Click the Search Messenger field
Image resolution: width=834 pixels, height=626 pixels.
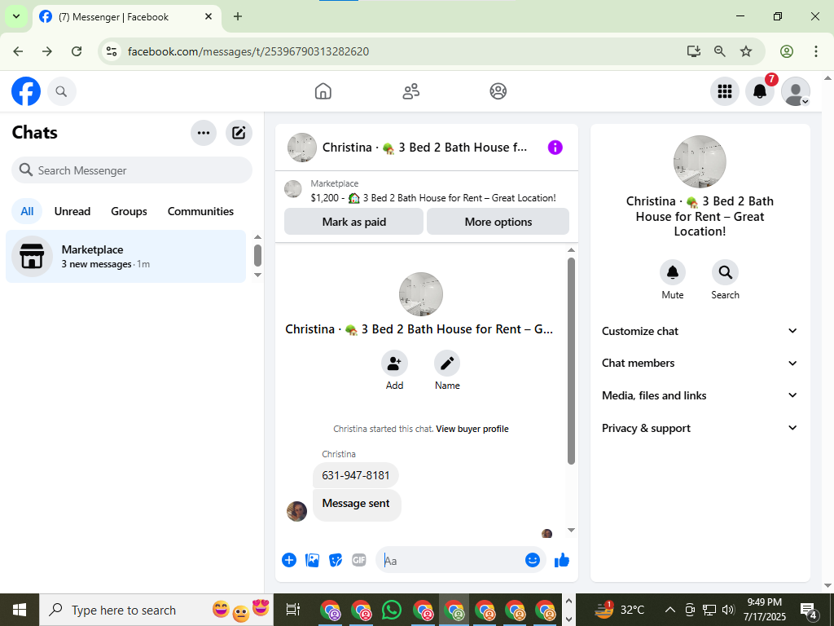point(132,170)
